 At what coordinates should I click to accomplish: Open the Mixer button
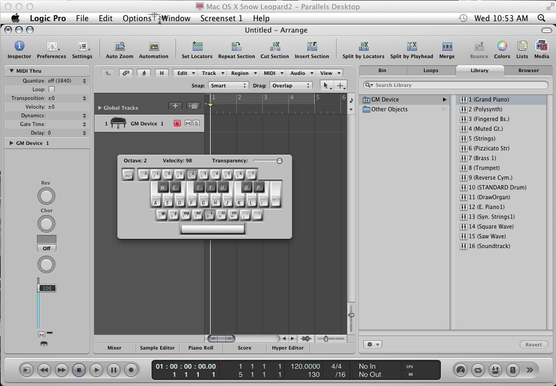click(x=115, y=348)
